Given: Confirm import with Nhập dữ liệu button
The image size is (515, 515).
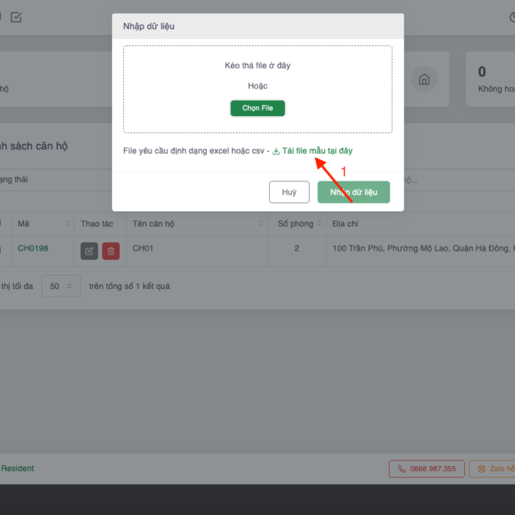Looking at the screenshot, I should point(354,192).
